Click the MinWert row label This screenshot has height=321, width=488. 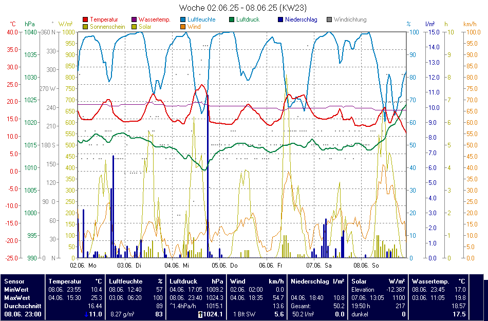(x=16, y=290)
